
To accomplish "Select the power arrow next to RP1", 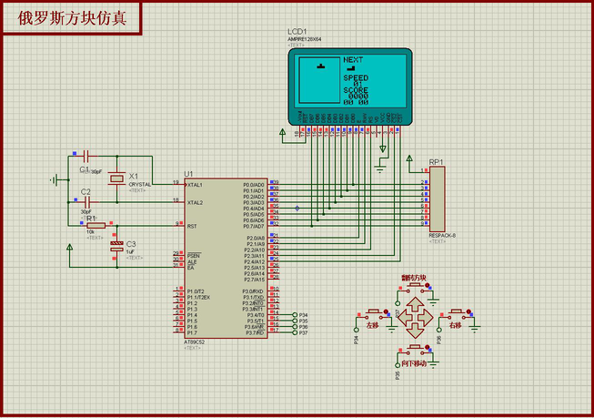I will (409, 158).
